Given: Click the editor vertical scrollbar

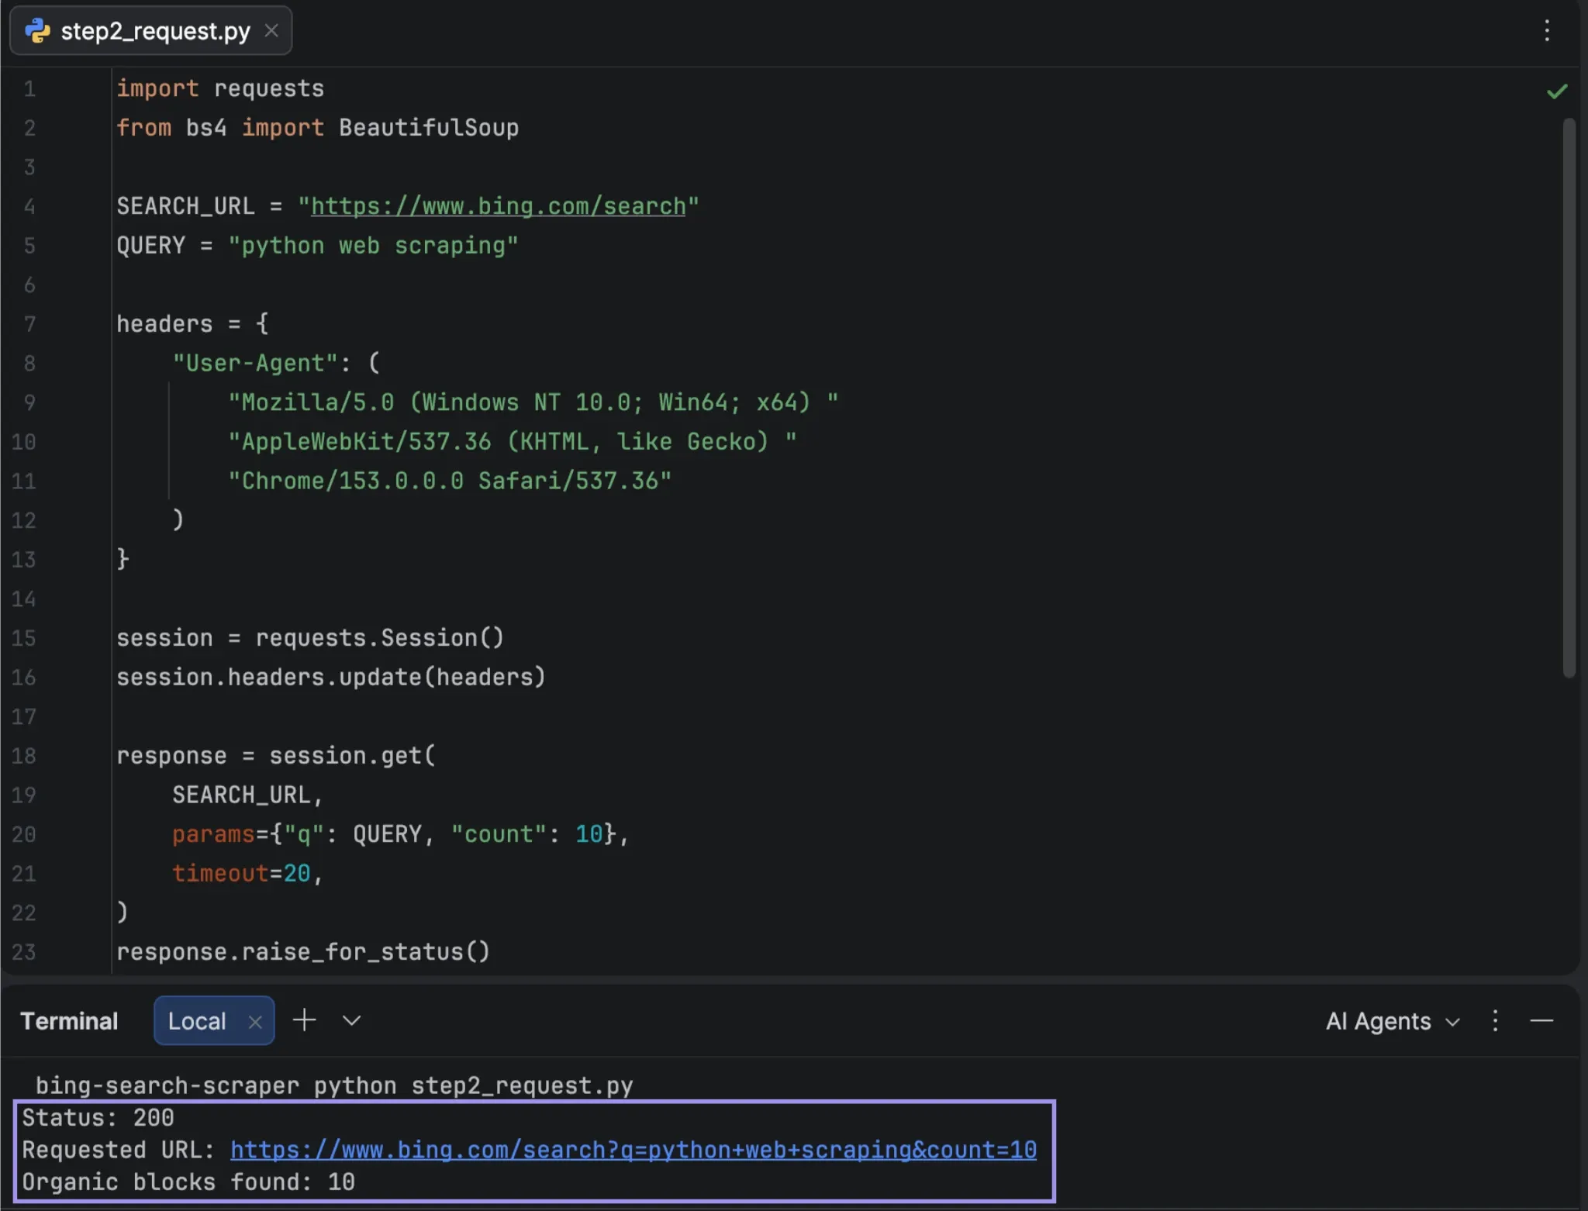Looking at the screenshot, I should [x=1569, y=398].
